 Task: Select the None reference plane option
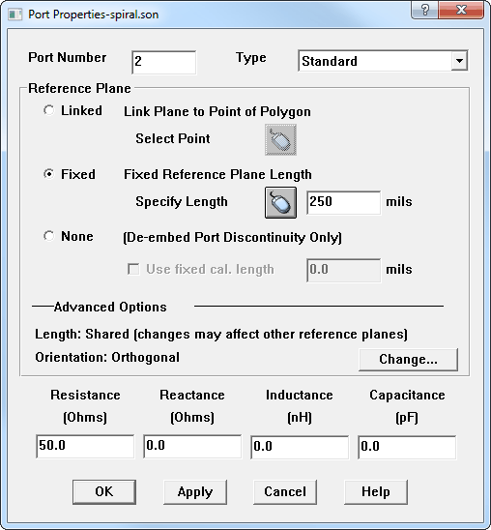(x=49, y=236)
